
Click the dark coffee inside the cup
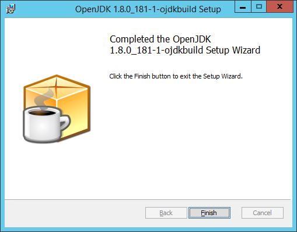click(41, 113)
